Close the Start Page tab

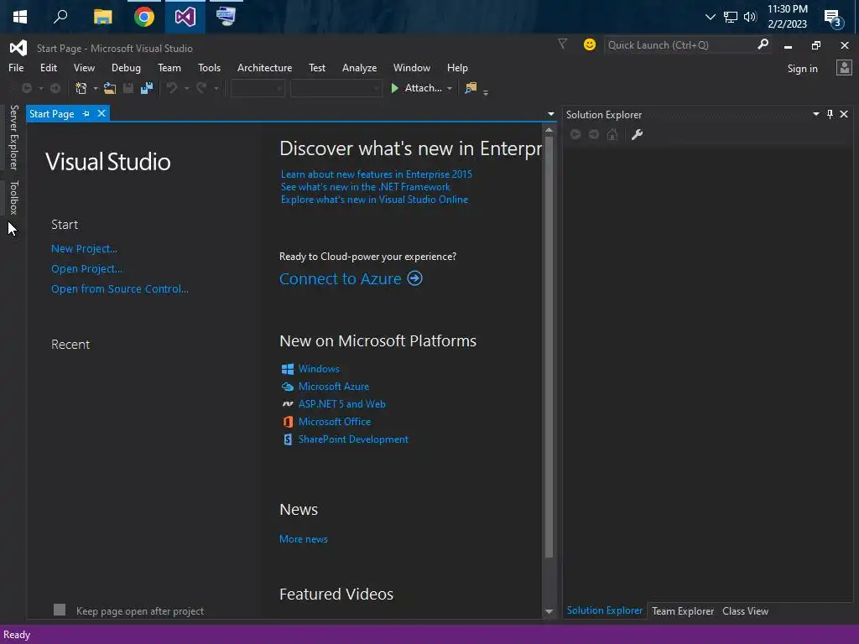102,113
